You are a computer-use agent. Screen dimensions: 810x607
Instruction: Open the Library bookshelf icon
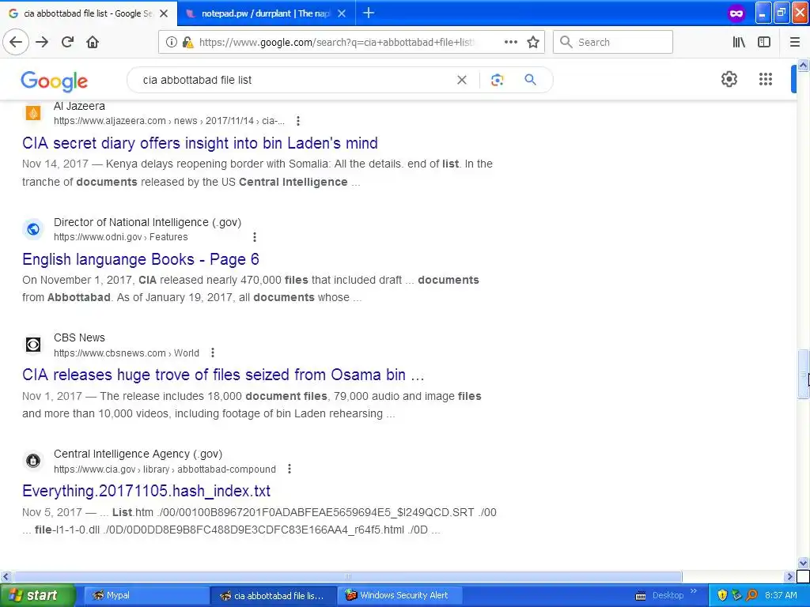coord(739,42)
